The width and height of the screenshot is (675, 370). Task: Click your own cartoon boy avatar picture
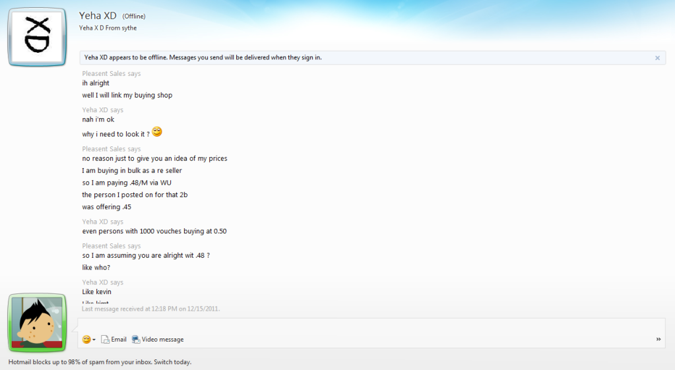click(37, 323)
